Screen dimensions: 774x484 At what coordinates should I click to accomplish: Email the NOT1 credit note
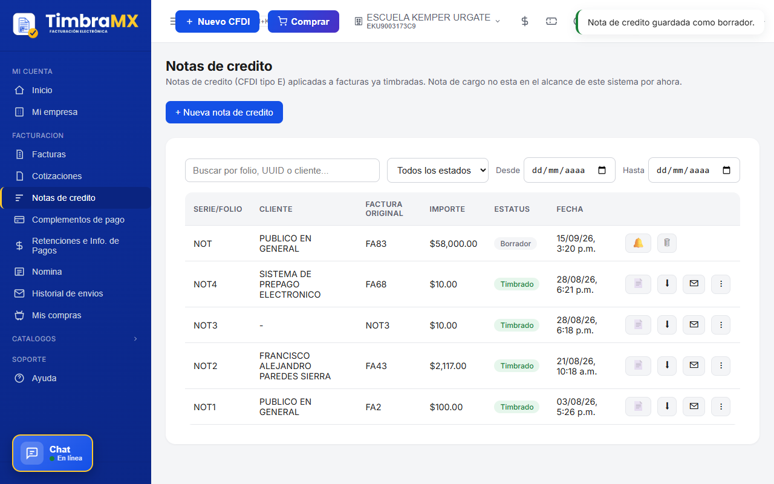(694, 407)
